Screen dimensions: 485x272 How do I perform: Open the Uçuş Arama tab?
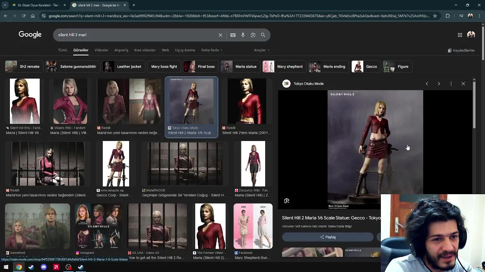185,50
